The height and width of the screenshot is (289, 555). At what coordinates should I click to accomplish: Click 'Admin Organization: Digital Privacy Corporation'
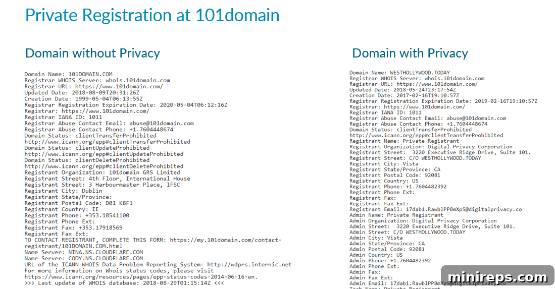pyautogui.click(x=423, y=221)
